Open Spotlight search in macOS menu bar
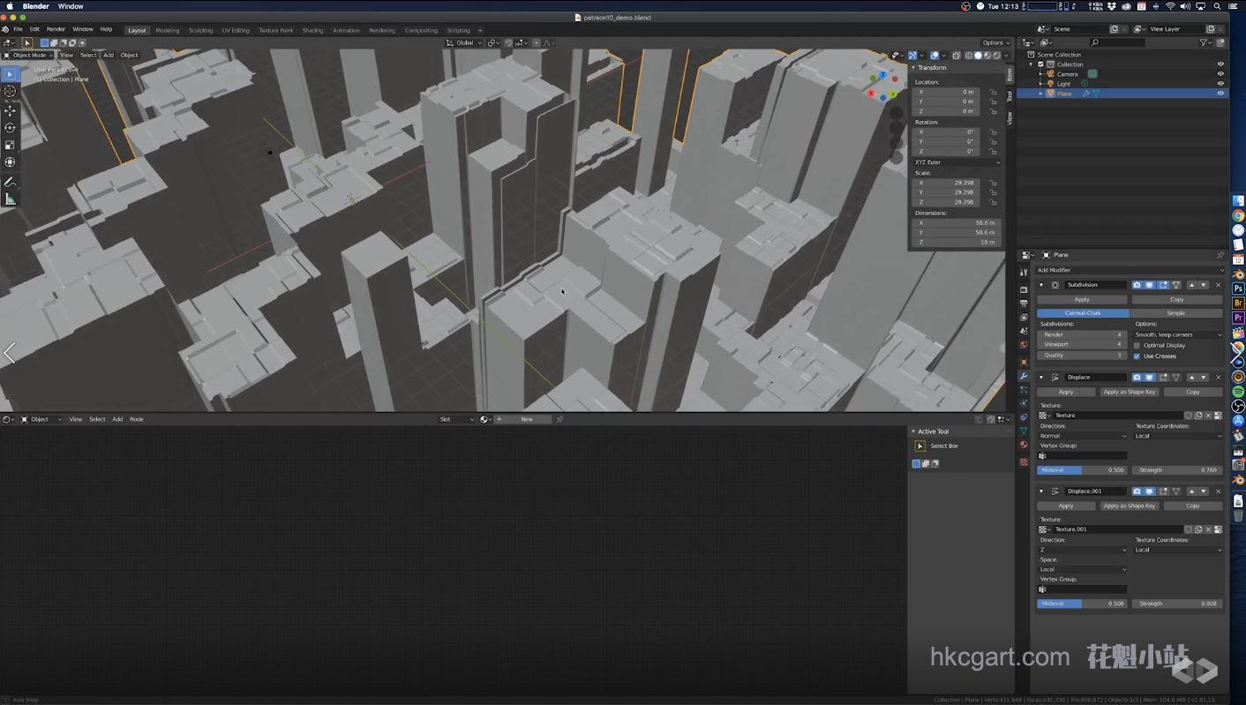Viewport: 1246px width, 705px height. (x=1217, y=6)
